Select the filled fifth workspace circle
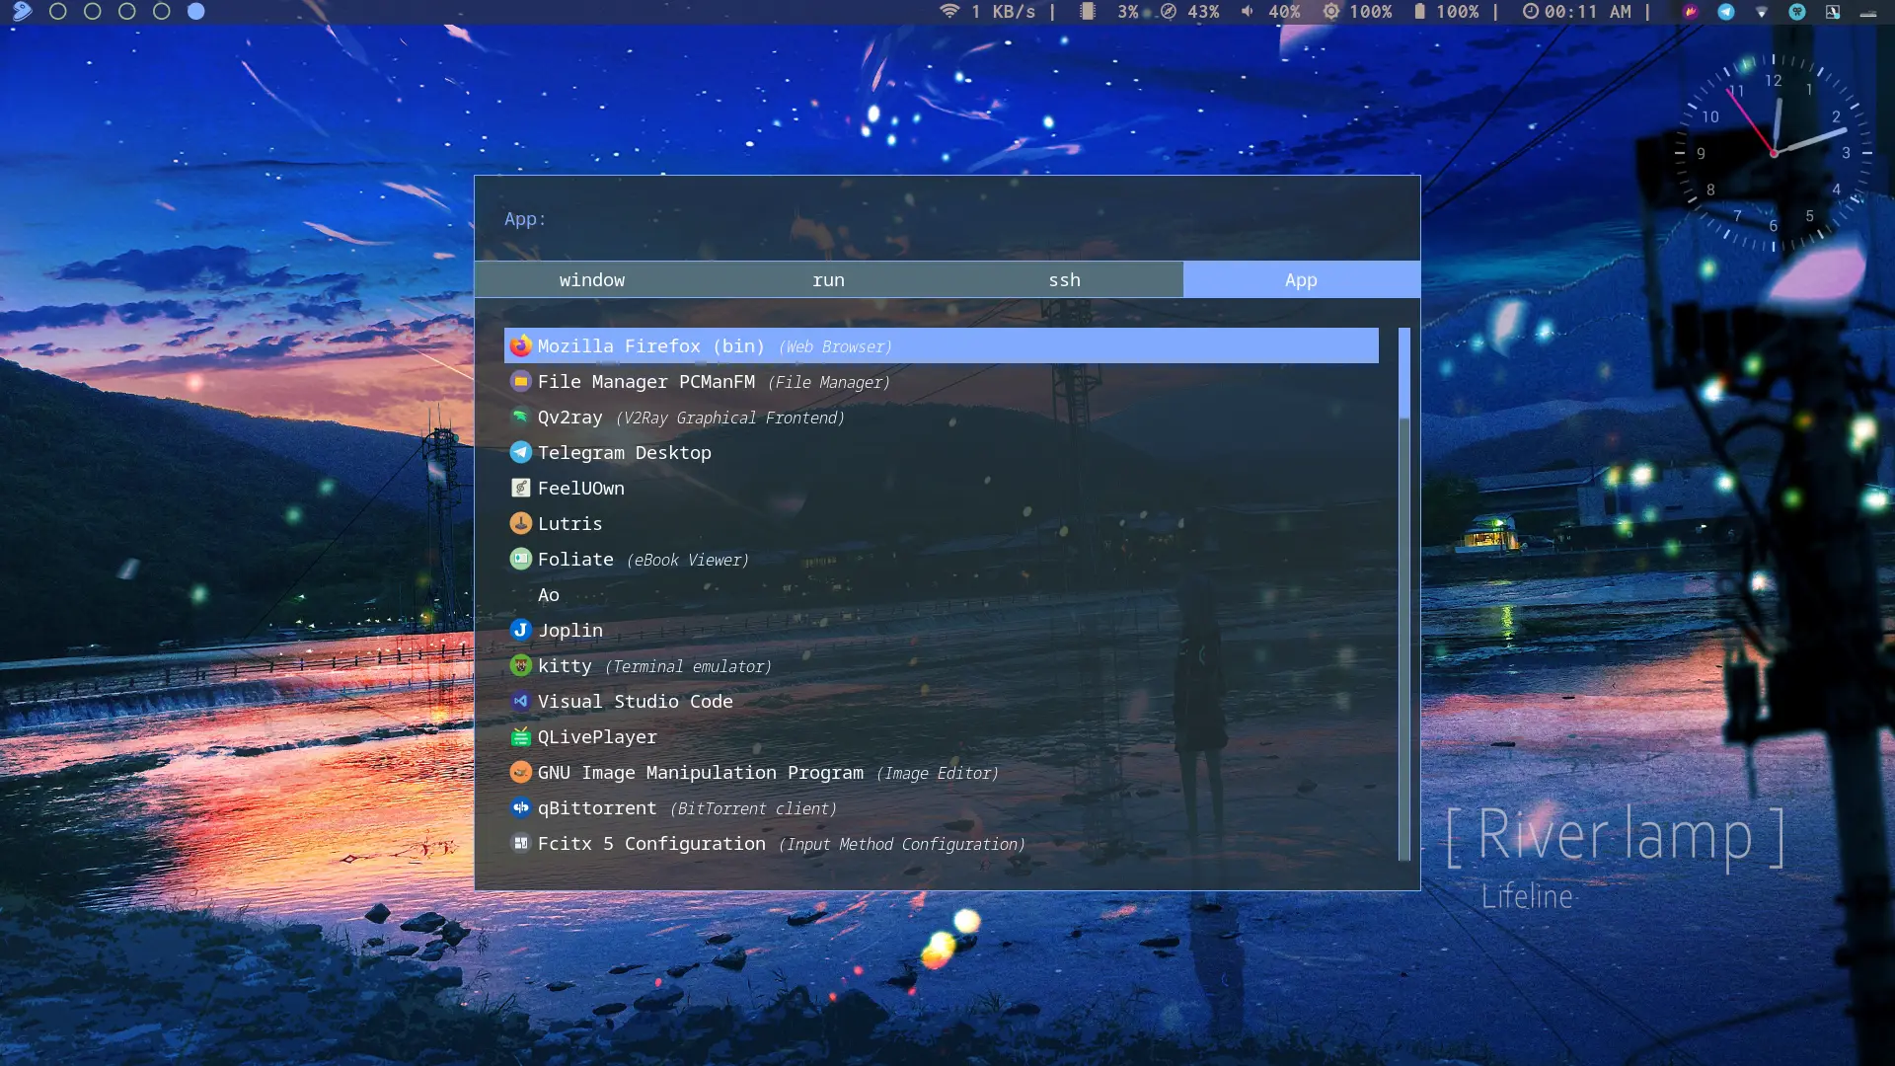Viewport: 1895px width, 1066px height. tap(196, 12)
